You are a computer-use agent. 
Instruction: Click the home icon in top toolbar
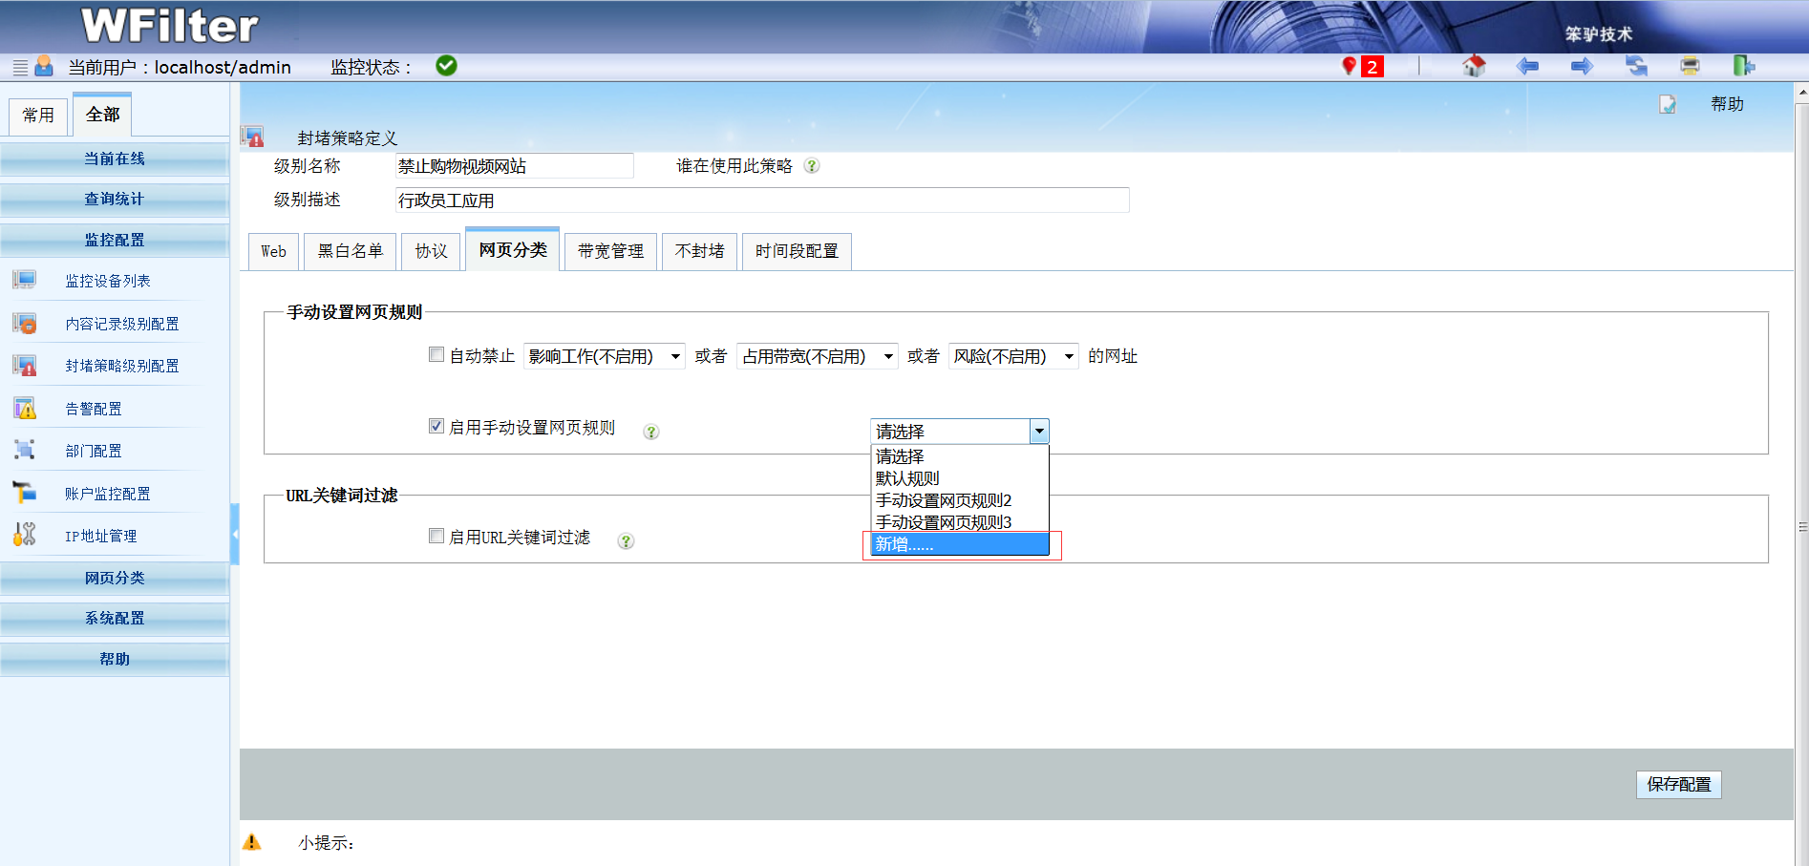coord(1474,66)
